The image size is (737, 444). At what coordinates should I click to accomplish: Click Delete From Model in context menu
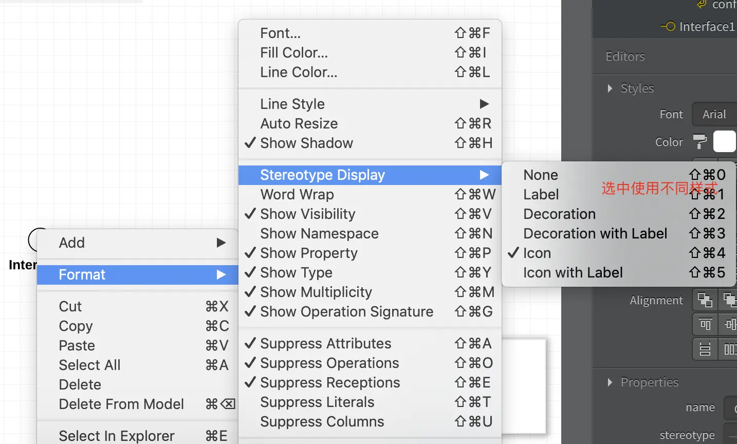click(x=121, y=404)
